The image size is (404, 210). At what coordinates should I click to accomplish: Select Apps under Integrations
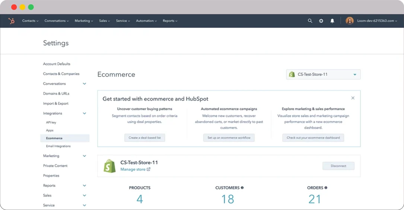[50, 130]
